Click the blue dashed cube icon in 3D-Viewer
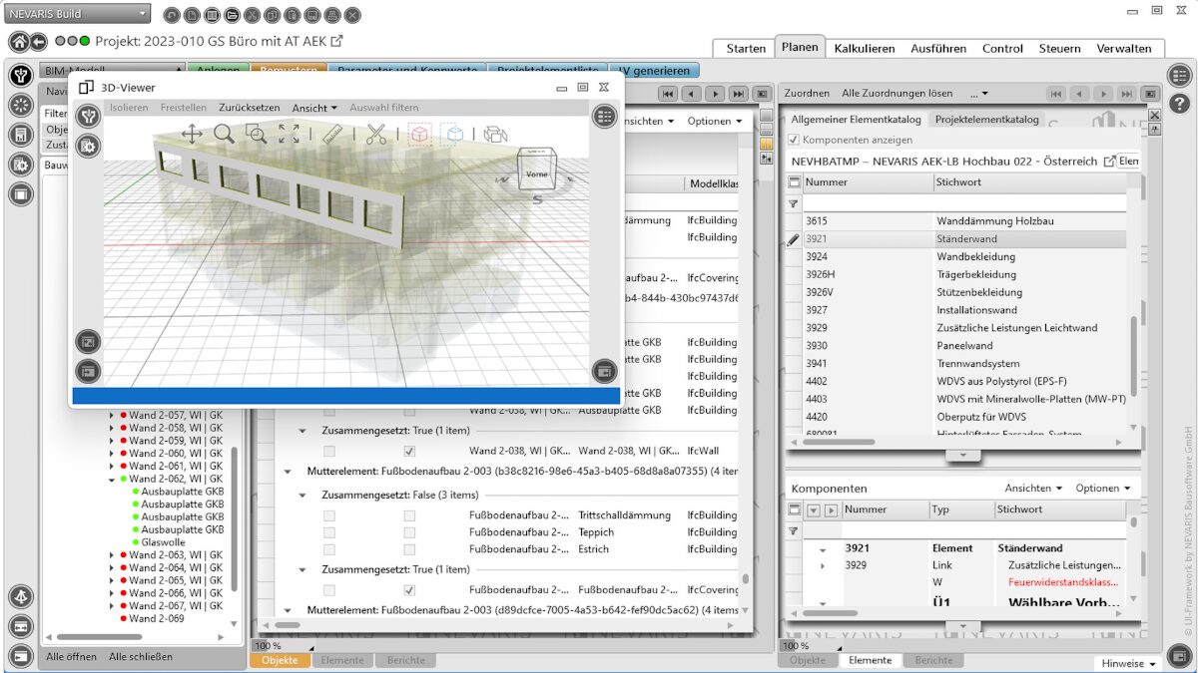 (452, 134)
